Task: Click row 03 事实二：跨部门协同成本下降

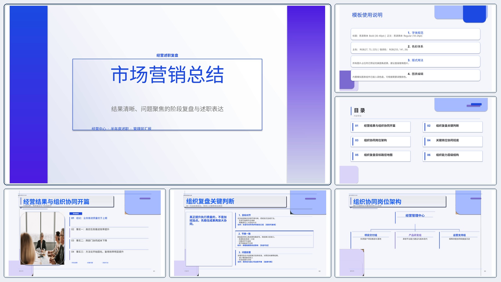Action: 89,240
